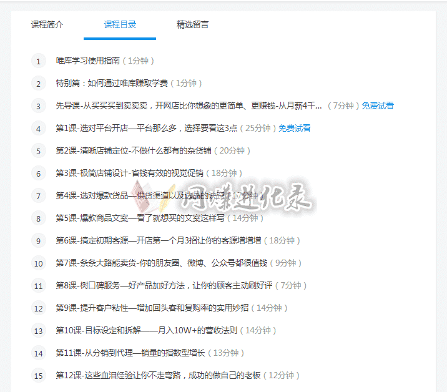Click the （25分钟） duration on 第1课
The width and height of the screenshot is (447, 392).
pyautogui.click(x=258, y=129)
